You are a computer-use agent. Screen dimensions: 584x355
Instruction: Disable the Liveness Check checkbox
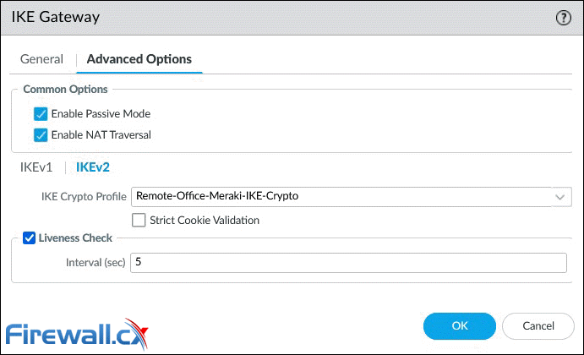(x=29, y=238)
